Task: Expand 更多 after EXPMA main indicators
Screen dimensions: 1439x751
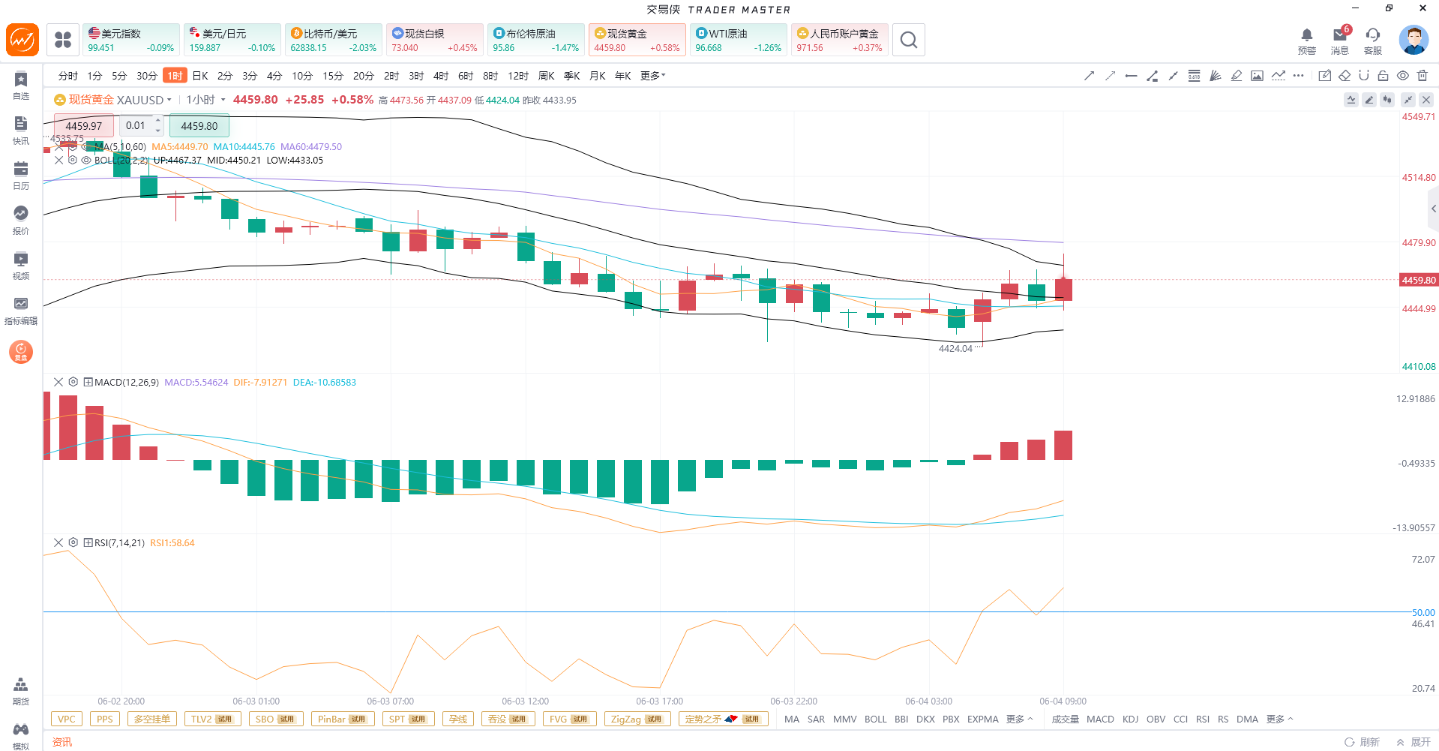Action: coord(1019,719)
